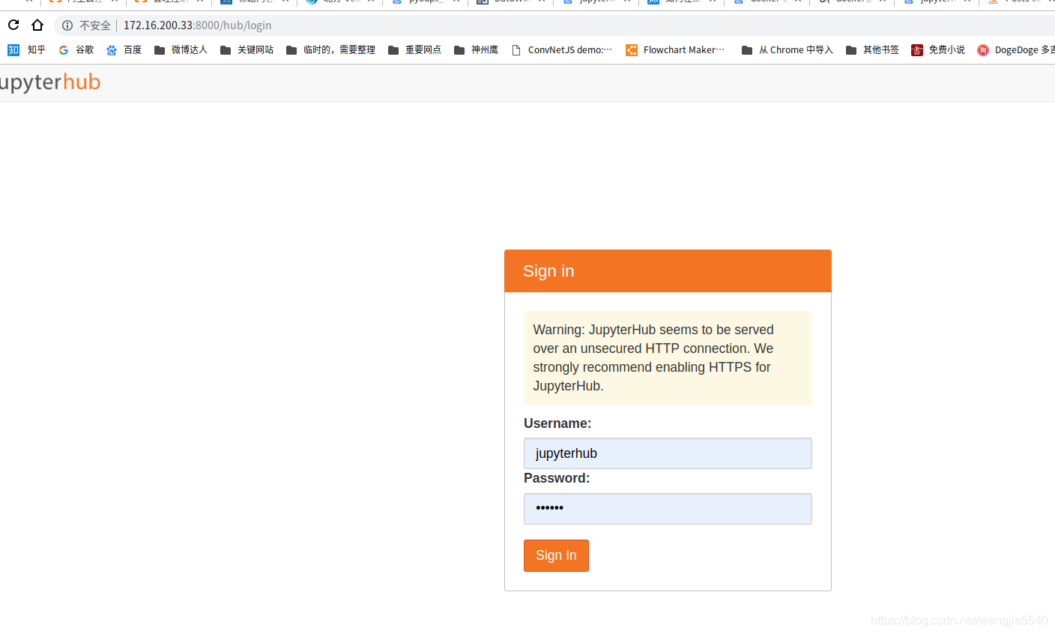The image size is (1055, 634).
Task: Open the 临时的,需要整理 bookmark folder
Action: (x=330, y=50)
